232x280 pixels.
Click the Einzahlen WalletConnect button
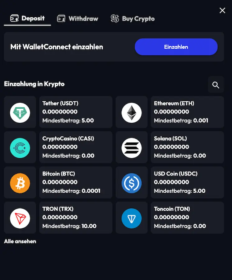pyautogui.click(x=176, y=47)
